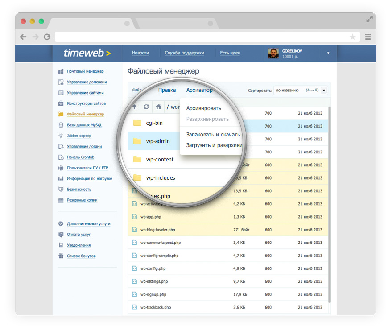The image size is (388, 330).
Task: Select the wp-settings.php file
Action: [x=228, y=281]
